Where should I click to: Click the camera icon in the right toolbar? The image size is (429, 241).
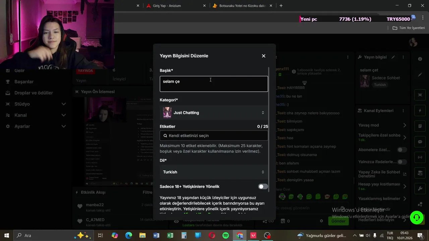[x=420, y=173]
